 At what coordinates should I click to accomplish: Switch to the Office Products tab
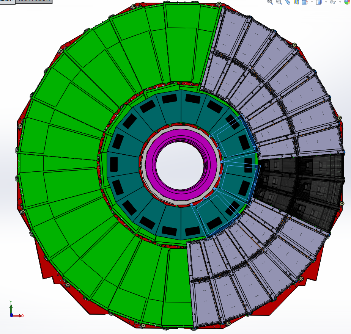point(33,1)
